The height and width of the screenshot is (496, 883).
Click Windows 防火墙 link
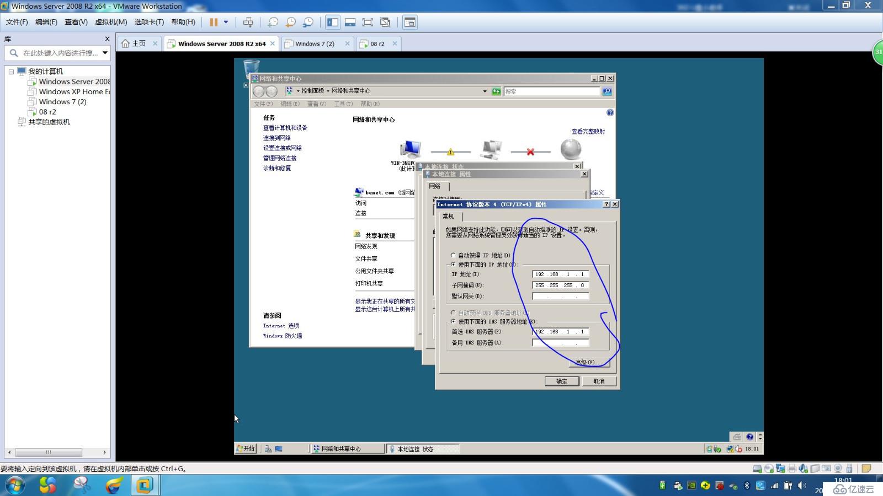pyautogui.click(x=282, y=336)
